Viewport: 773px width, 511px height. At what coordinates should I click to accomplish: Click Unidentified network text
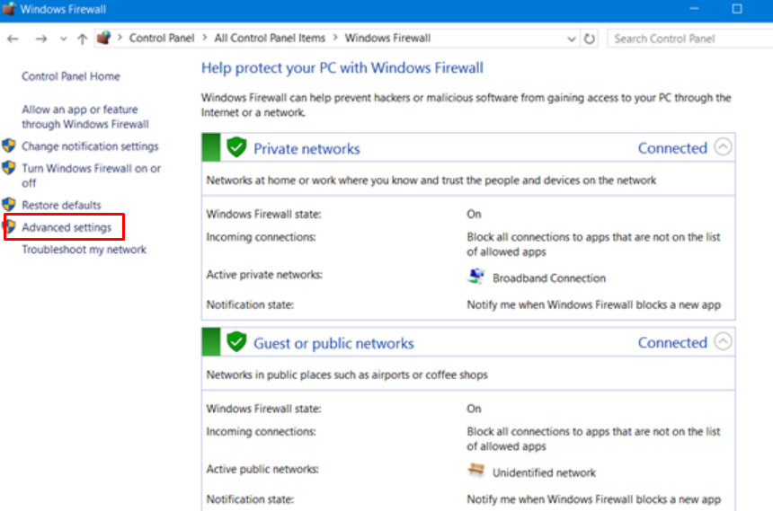point(545,472)
